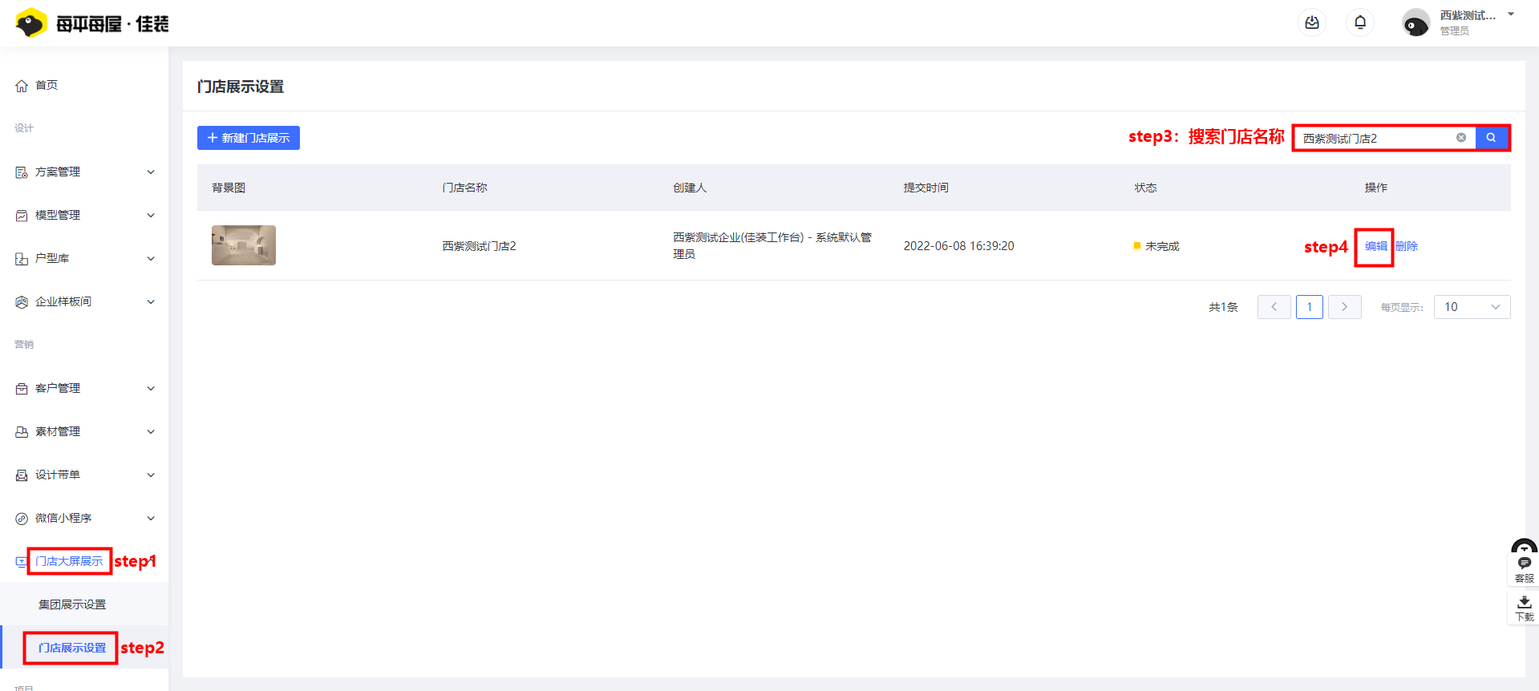Open 模型管理 menu item
Viewport: 1539px width, 691px height.
(x=58, y=215)
